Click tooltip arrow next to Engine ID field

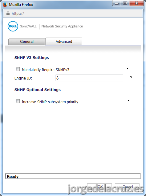click(x=131, y=77)
